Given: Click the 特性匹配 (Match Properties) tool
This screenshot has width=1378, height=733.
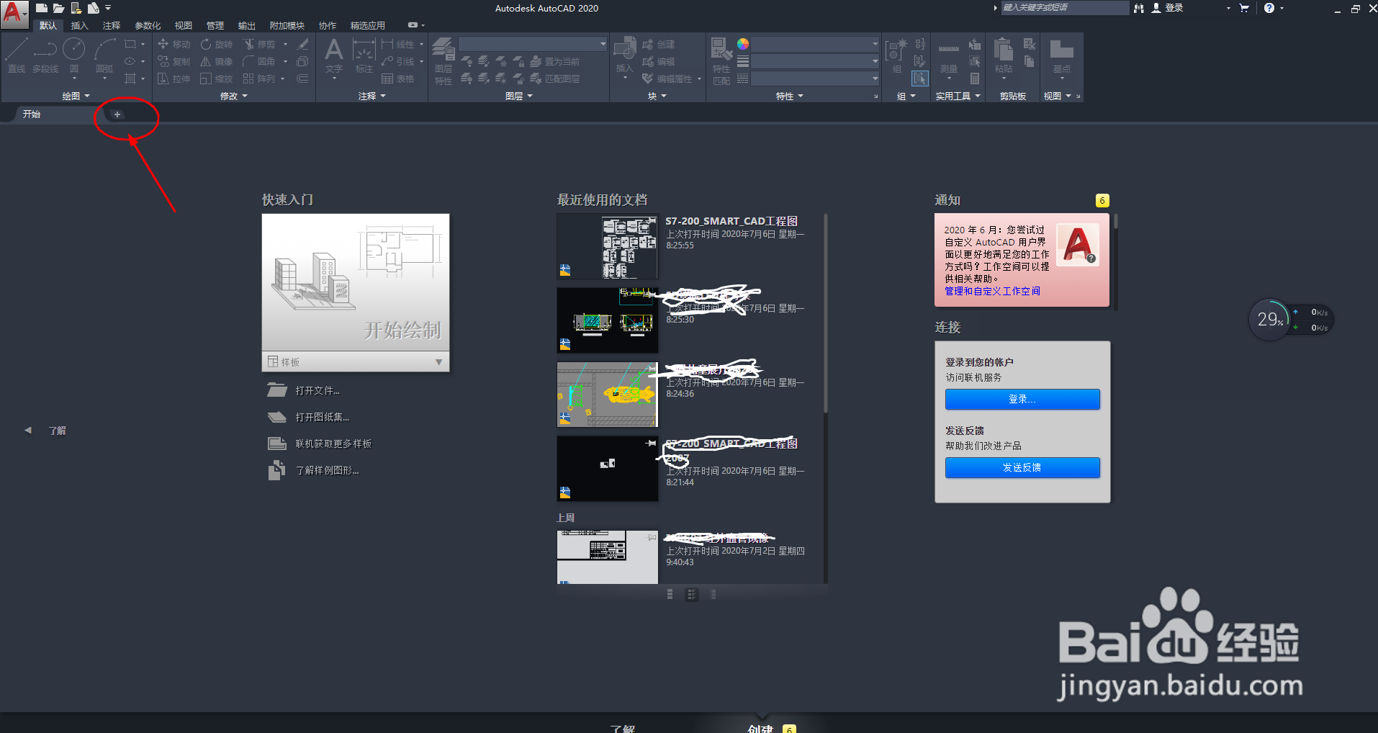Looking at the screenshot, I should (721, 60).
